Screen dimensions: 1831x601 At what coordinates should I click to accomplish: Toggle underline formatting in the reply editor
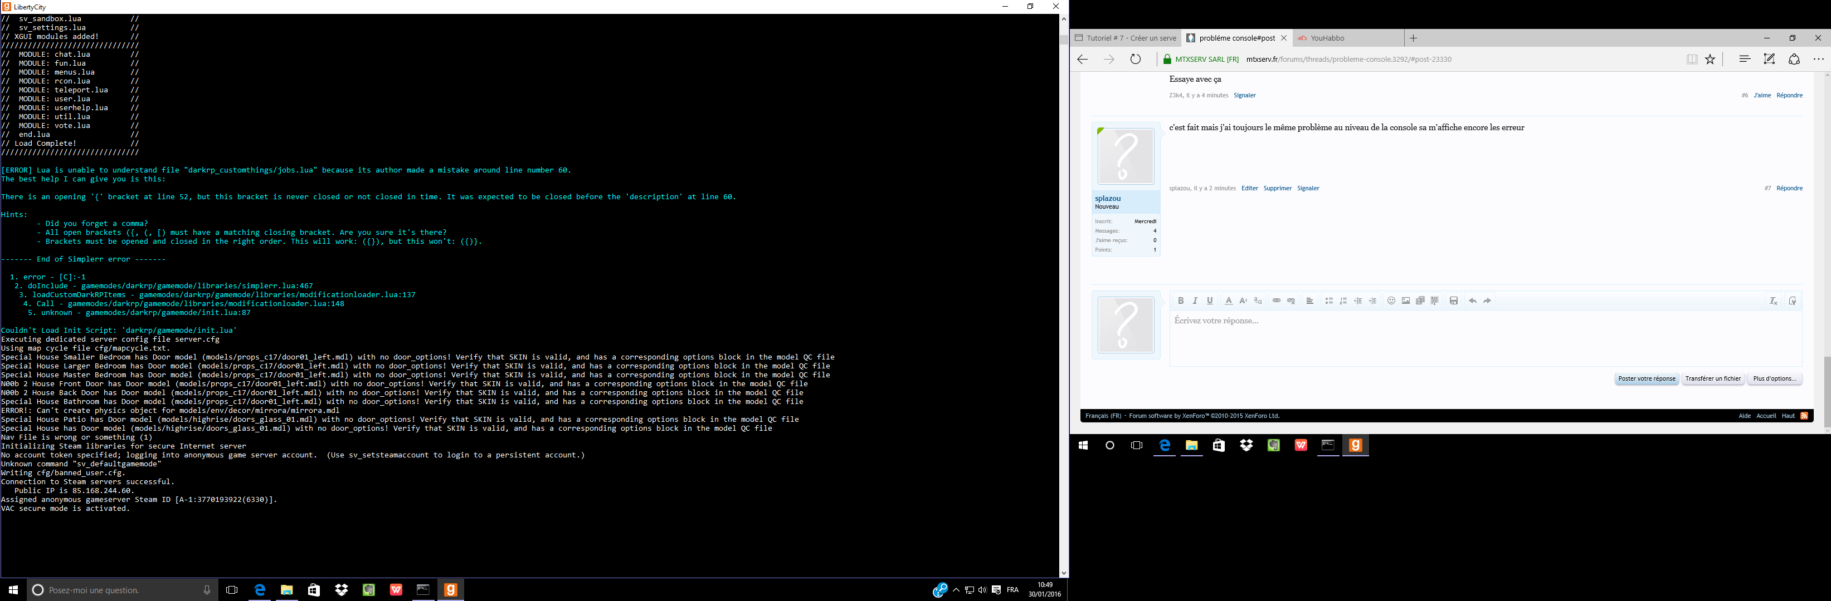1210,301
